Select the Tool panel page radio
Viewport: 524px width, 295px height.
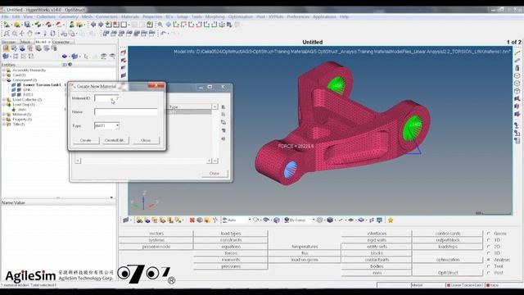[x=489, y=265]
